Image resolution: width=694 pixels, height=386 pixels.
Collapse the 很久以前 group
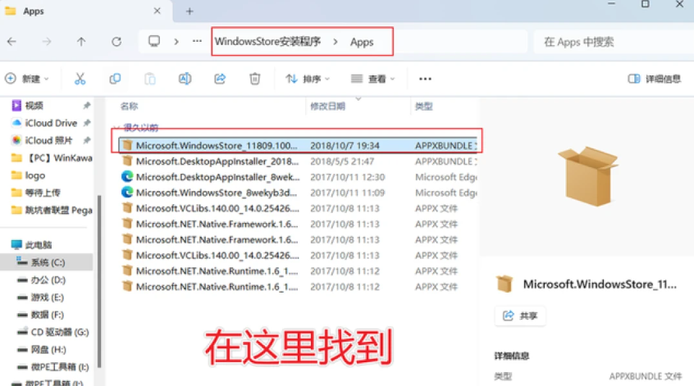click(116, 128)
